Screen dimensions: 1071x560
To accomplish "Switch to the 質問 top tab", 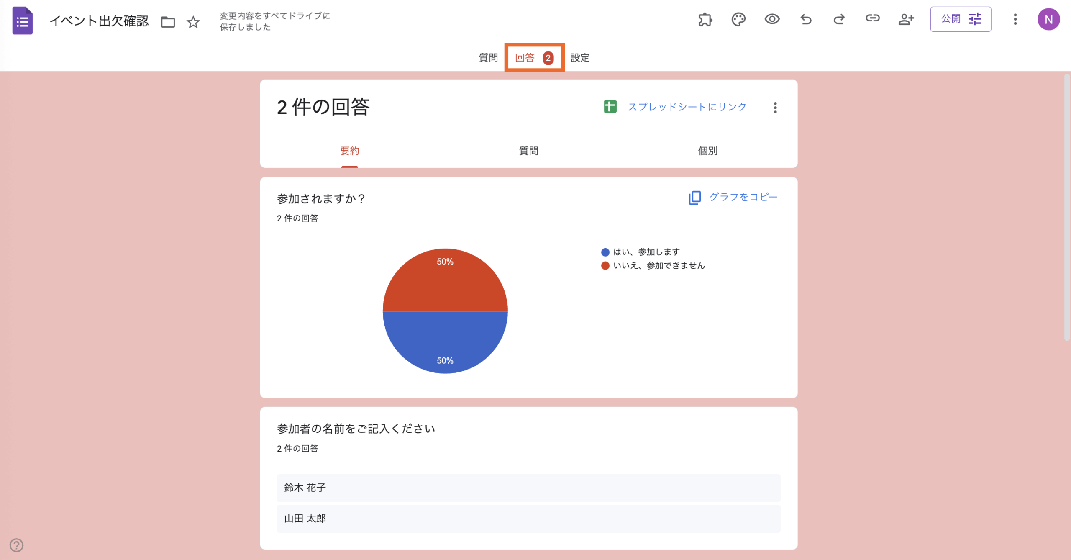I will click(x=488, y=58).
